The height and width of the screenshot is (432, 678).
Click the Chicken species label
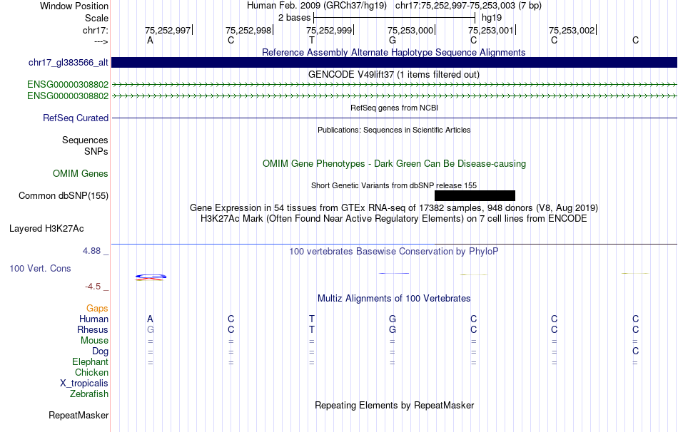click(91, 372)
